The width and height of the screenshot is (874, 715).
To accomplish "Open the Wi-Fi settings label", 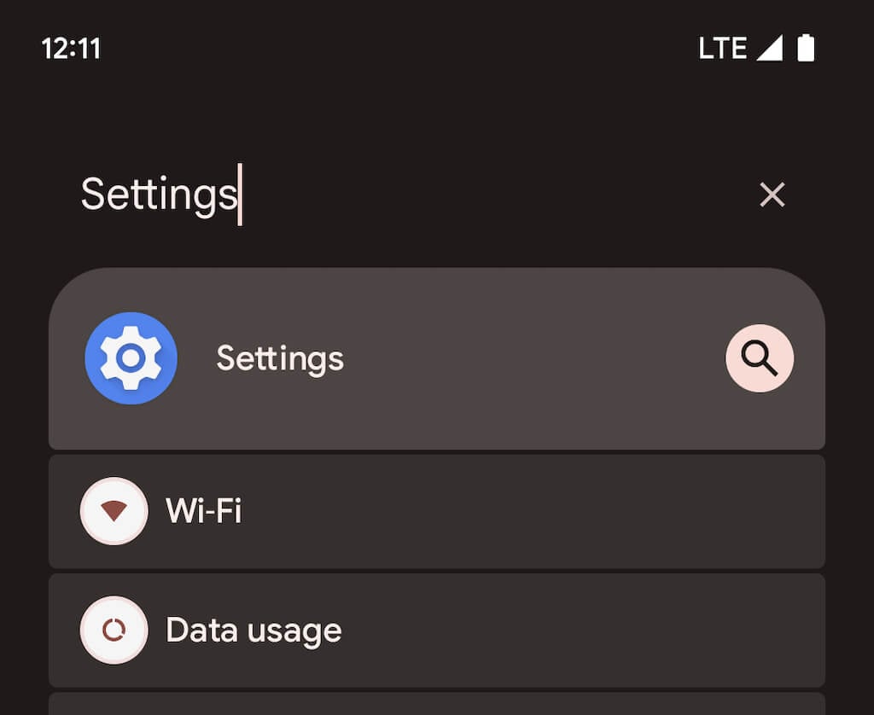I will [203, 511].
